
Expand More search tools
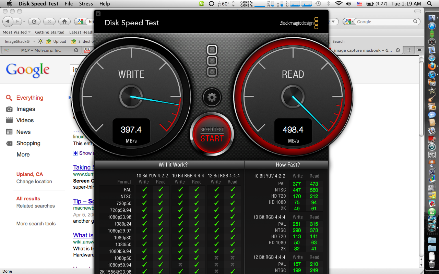coord(36,224)
